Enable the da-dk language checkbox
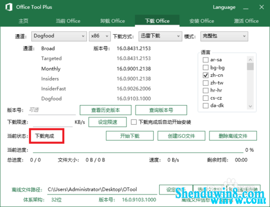270x207 pixels. (206, 106)
